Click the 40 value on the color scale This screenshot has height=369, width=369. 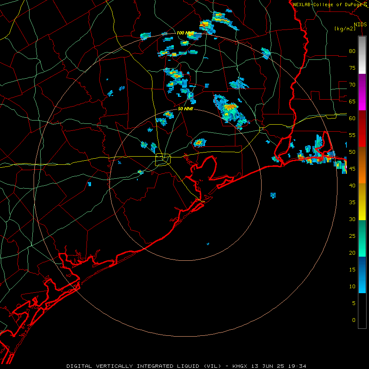(352, 186)
